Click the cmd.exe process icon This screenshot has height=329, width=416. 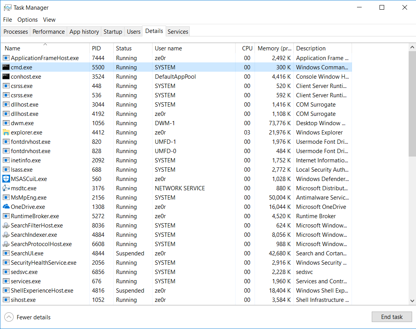pos(6,67)
